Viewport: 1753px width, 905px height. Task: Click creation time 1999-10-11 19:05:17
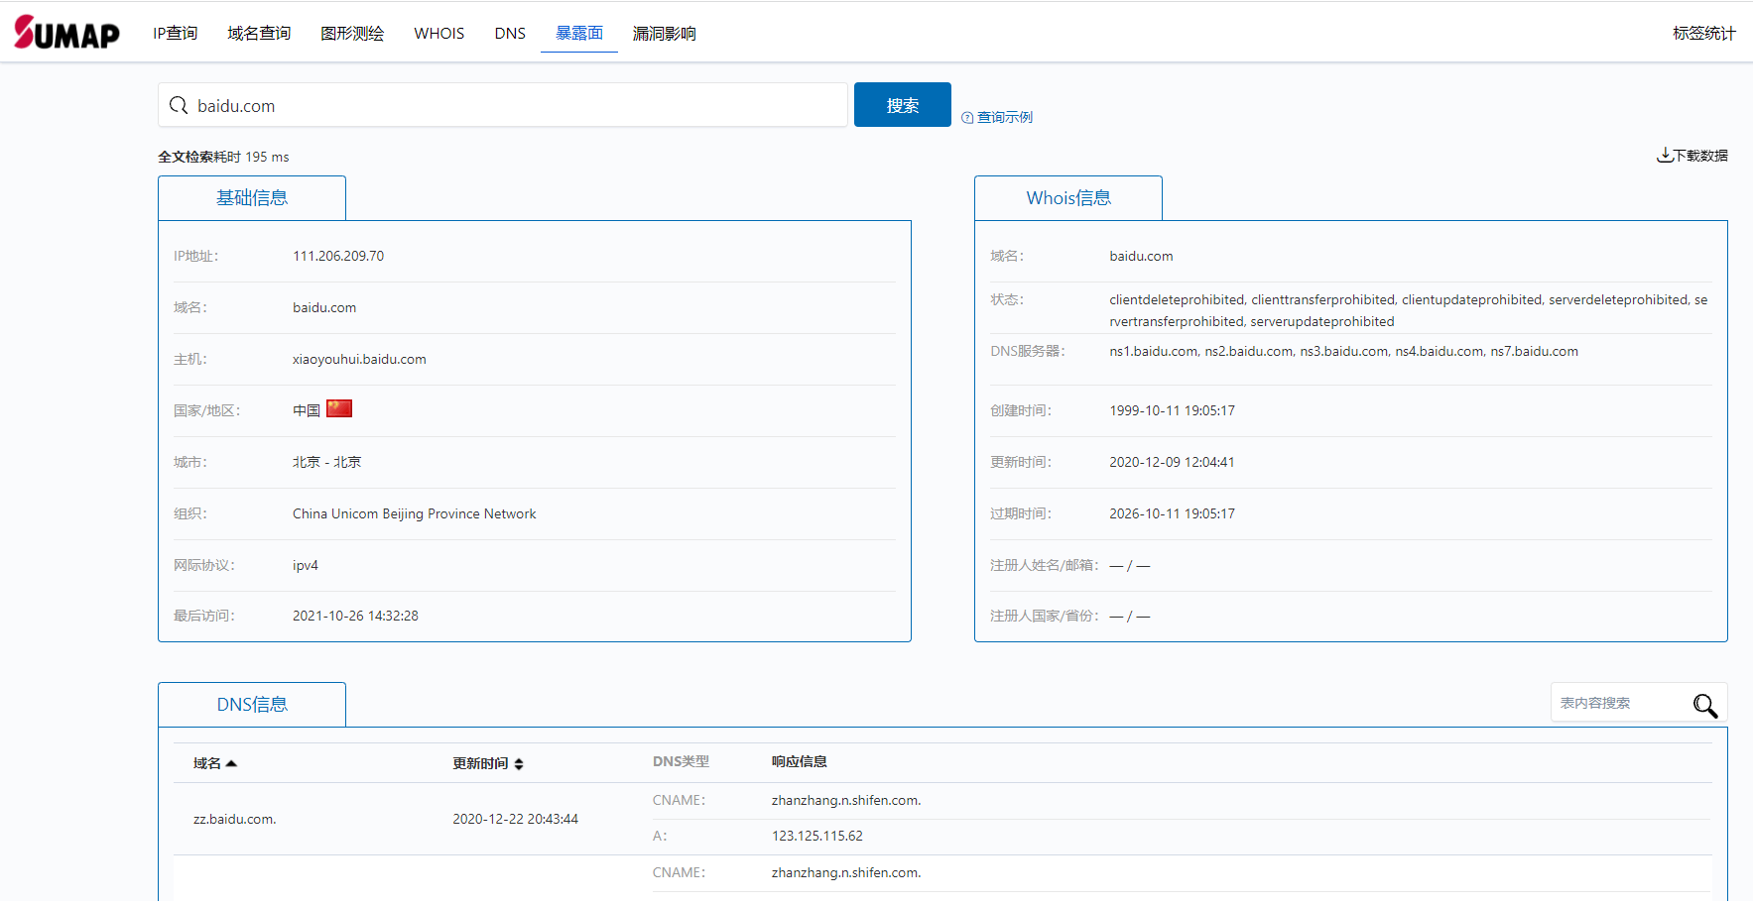pos(1172,410)
